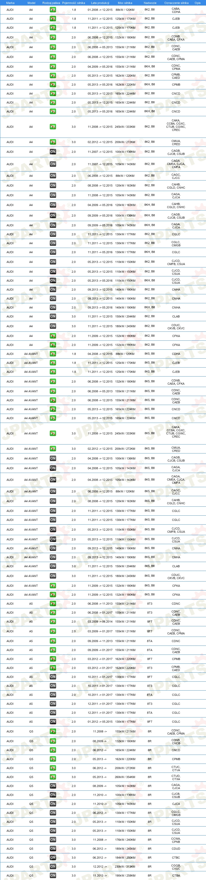Click the Model column header

click(x=31, y=3)
